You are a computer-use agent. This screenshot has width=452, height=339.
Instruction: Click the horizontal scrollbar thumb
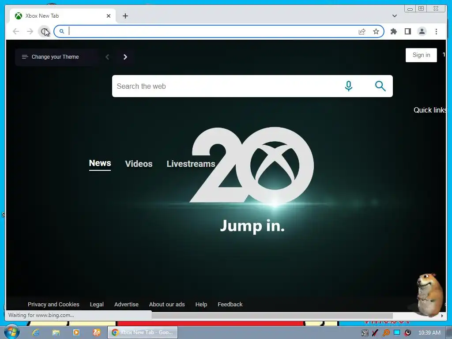(272, 316)
